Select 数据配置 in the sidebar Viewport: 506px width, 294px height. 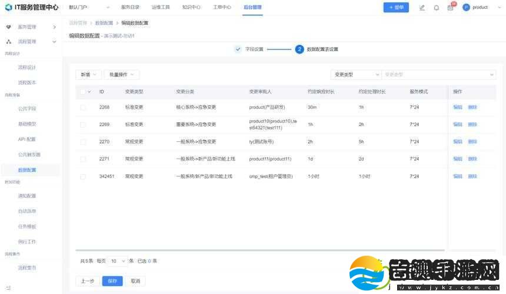click(27, 170)
